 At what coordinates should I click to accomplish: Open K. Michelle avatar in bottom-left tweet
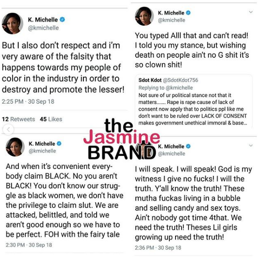pos(15,147)
